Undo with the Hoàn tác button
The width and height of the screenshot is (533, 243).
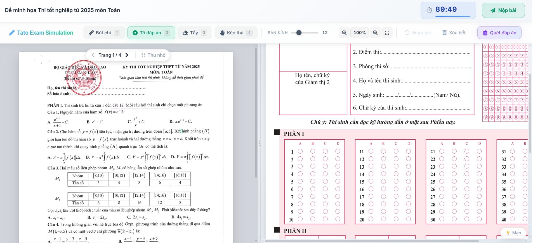pyautogui.click(x=418, y=33)
